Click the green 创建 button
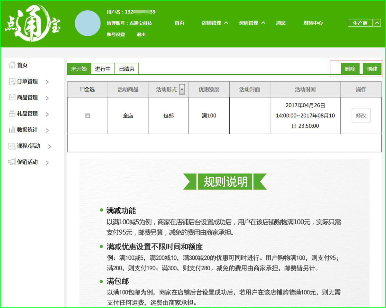Image resolution: width=386 pixels, height=308 pixels. [x=372, y=69]
